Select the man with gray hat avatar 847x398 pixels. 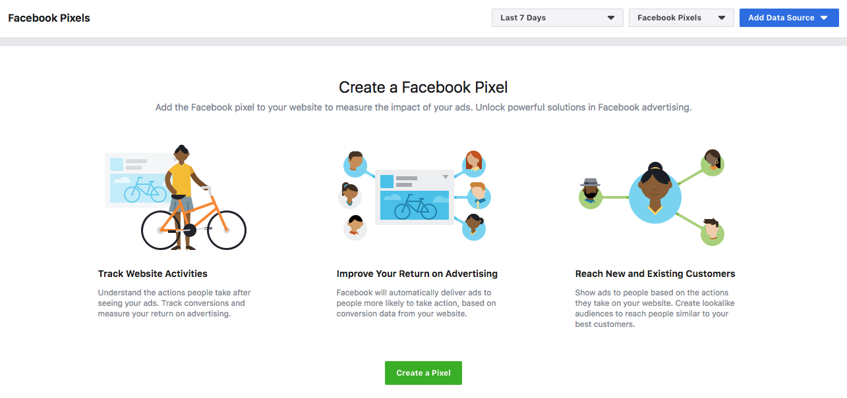coord(591,194)
